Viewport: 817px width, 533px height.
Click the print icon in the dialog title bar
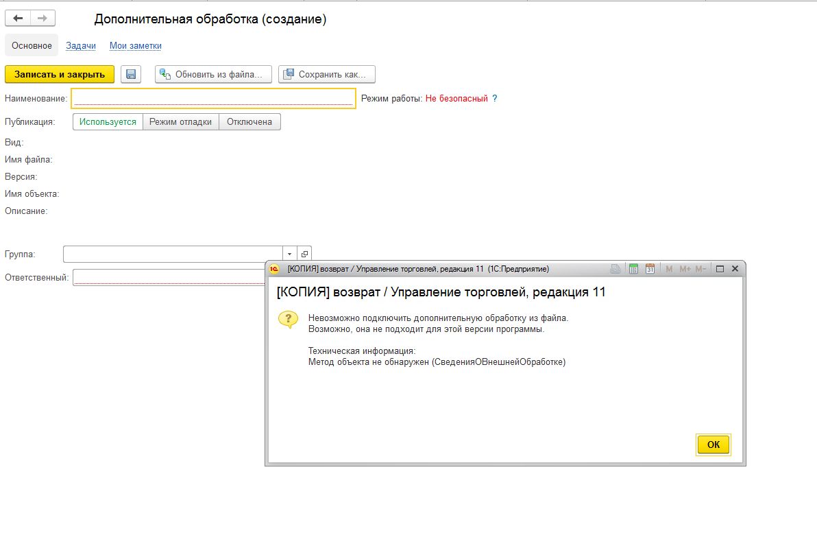[615, 269]
